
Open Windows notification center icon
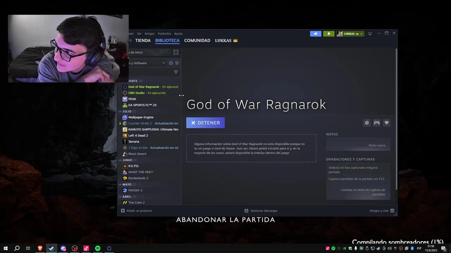coord(444,248)
